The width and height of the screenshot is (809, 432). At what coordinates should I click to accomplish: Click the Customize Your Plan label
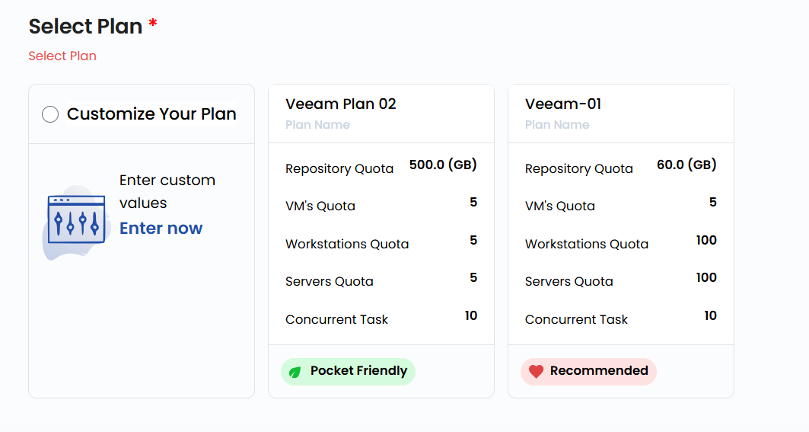(151, 114)
